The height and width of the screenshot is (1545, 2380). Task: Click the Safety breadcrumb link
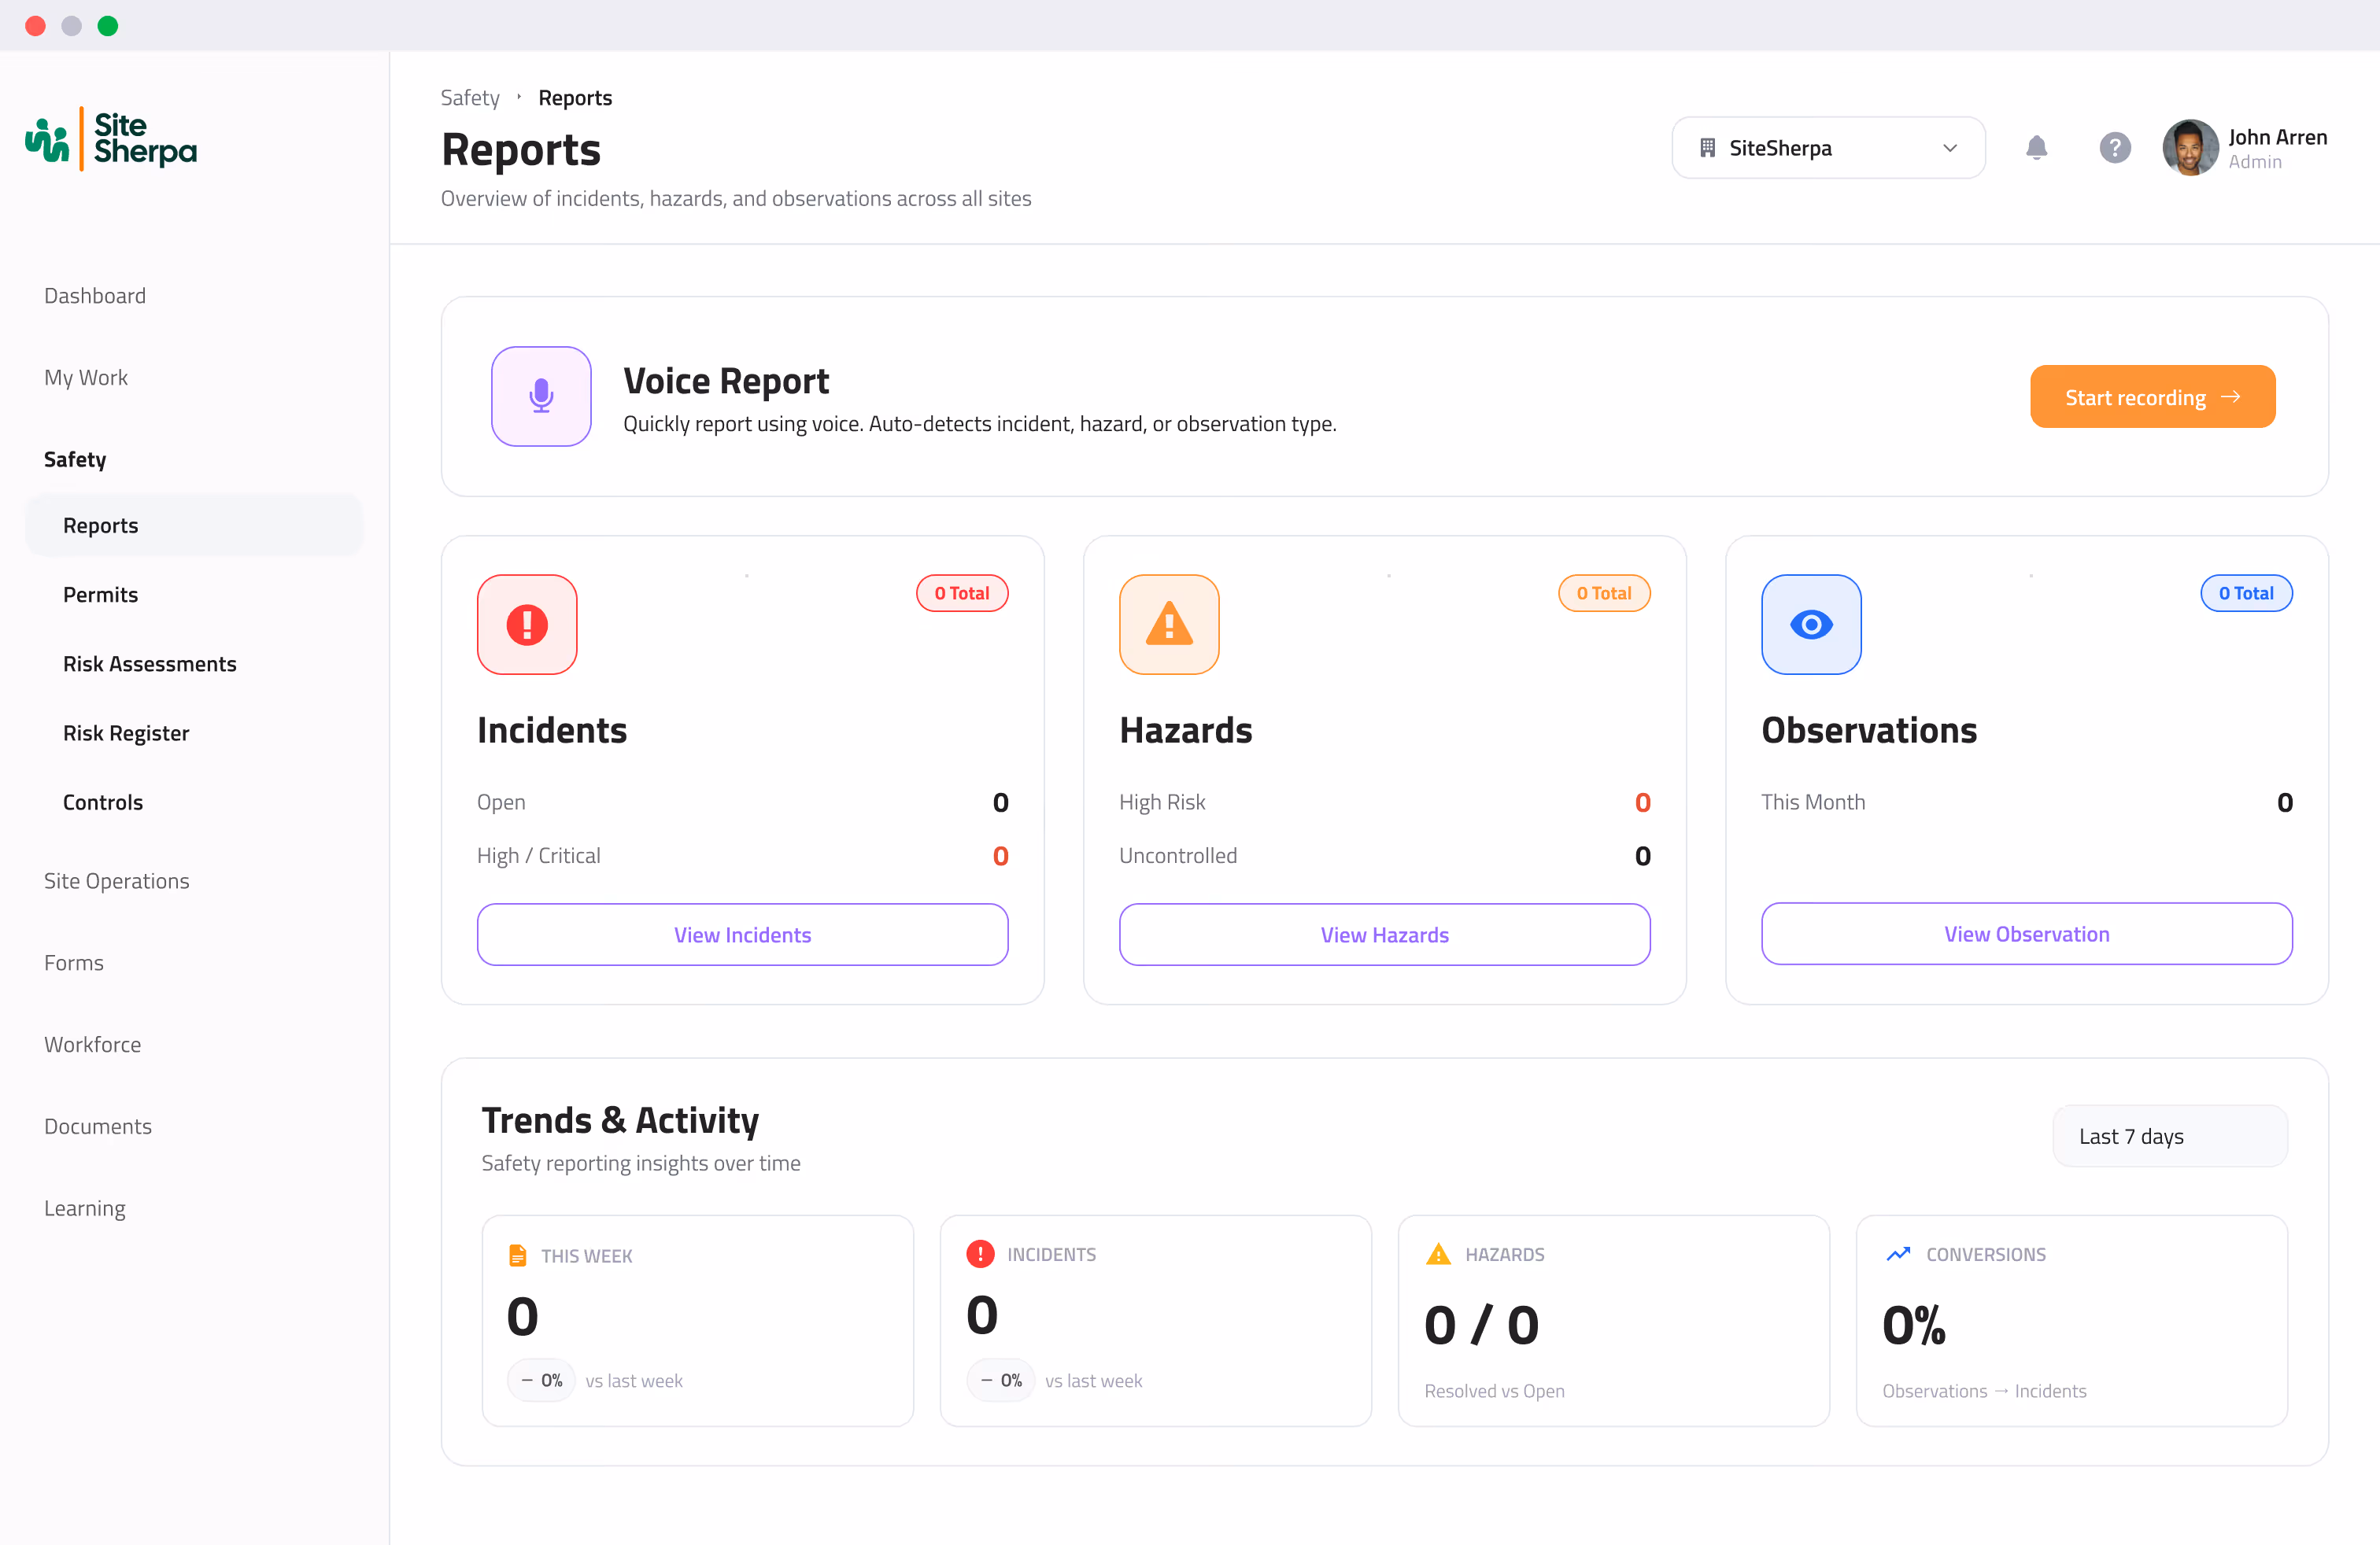(470, 98)
